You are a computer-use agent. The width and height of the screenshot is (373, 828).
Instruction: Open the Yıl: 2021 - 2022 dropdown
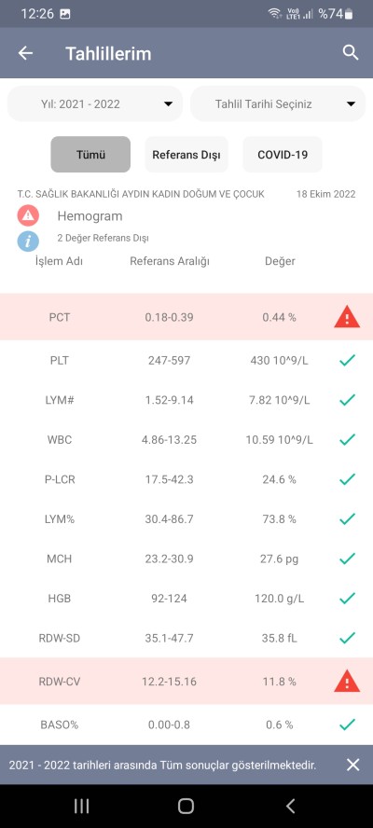tap(95, 104)
